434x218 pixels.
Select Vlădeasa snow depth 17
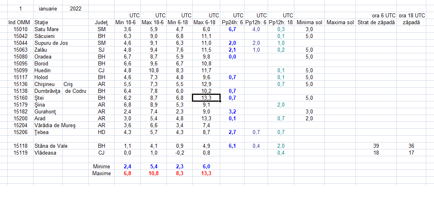pos(412,153)
